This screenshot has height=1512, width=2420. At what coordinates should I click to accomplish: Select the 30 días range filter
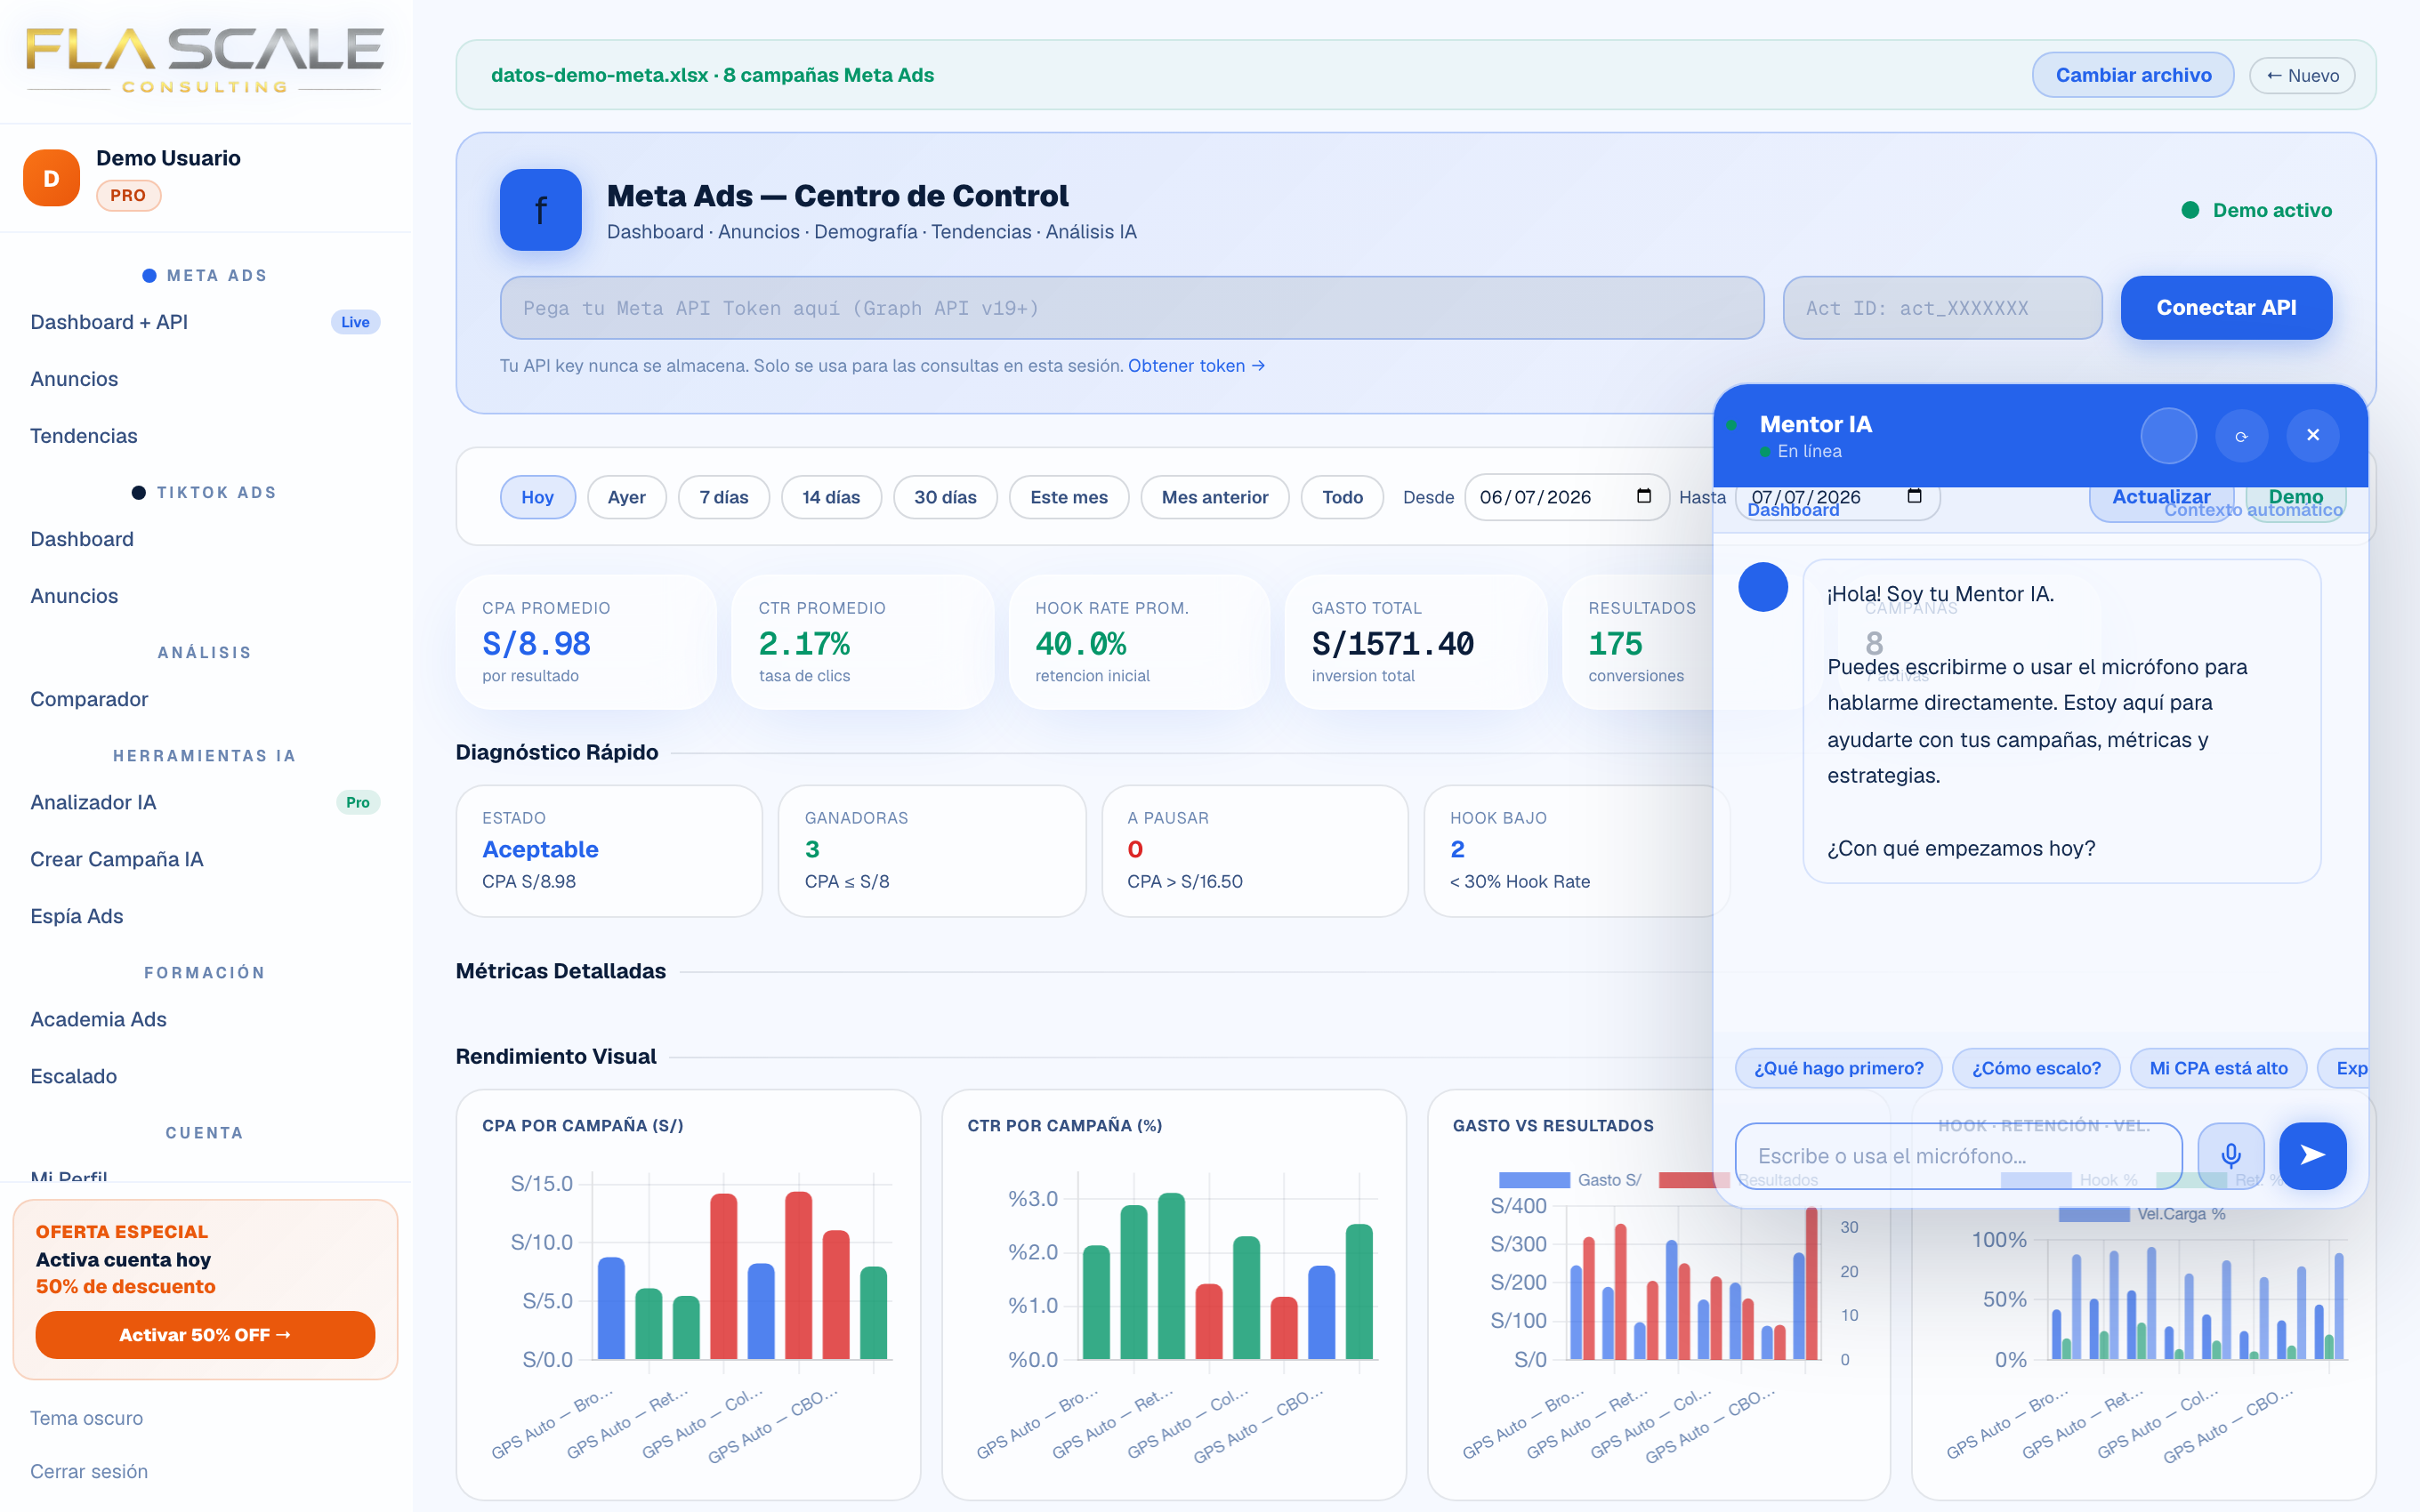coord(945,497)
